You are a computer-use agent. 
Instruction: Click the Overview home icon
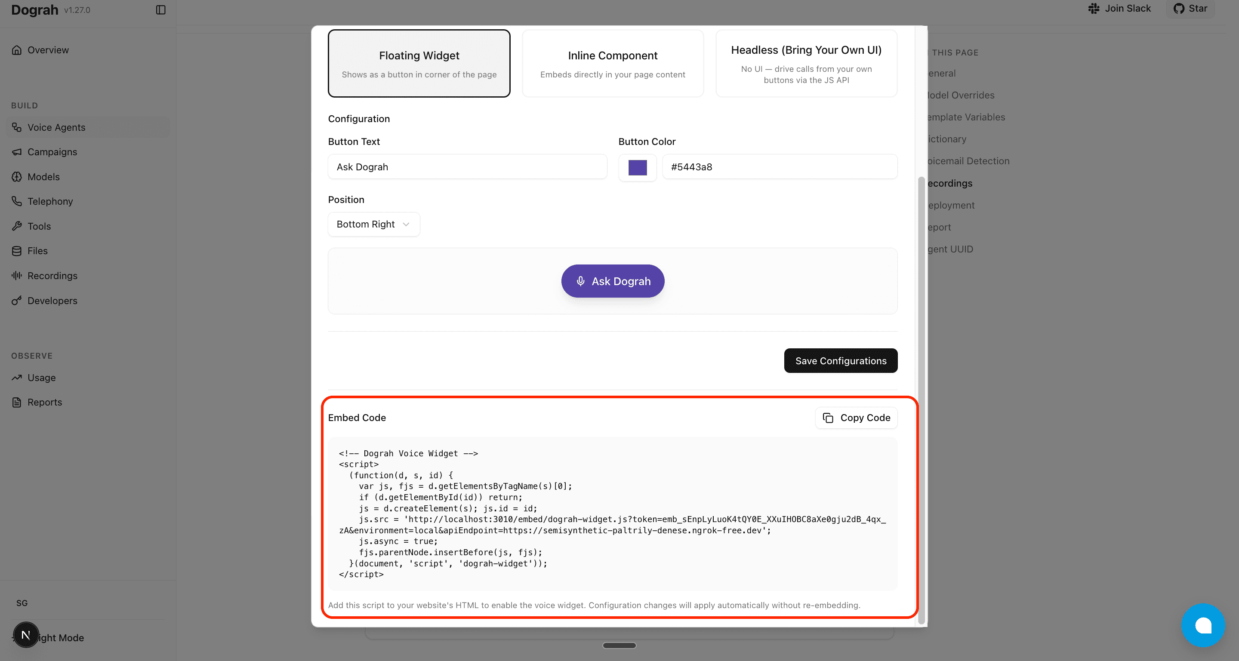tap(17, 50)
